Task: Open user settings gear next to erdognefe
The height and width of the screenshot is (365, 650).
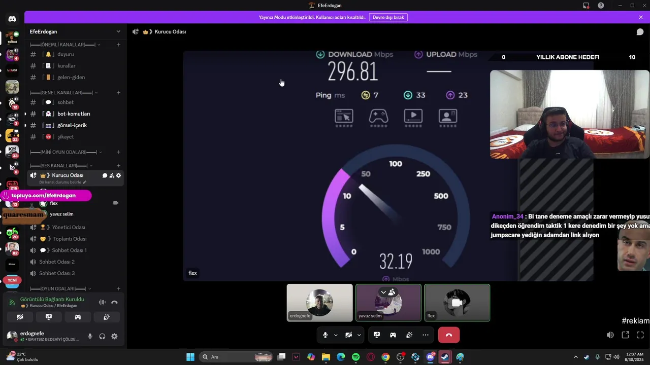Action: 114,336
